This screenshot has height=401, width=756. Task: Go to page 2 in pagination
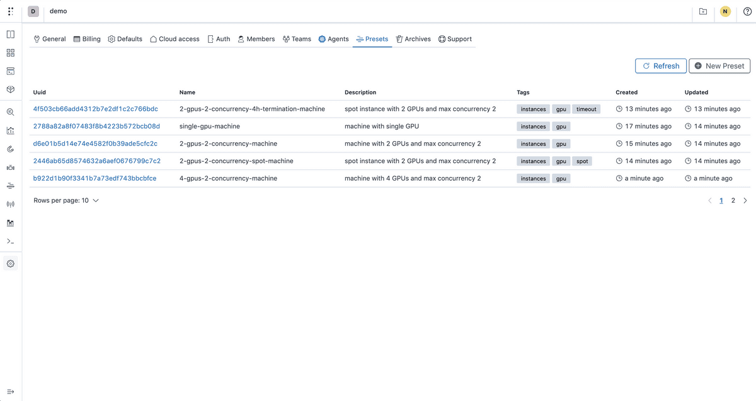coord(733,201)
